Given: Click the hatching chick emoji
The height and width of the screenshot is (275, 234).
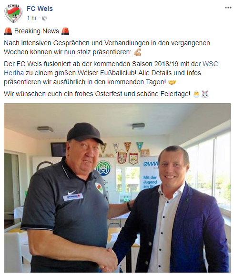Looking at the screenshot, I should coord(196,94).
